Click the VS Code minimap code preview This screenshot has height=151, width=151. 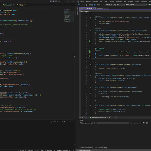(x=68, y=16)
